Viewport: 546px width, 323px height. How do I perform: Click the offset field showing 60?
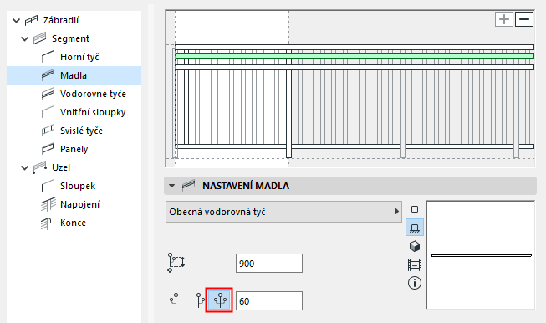[269, 301]
